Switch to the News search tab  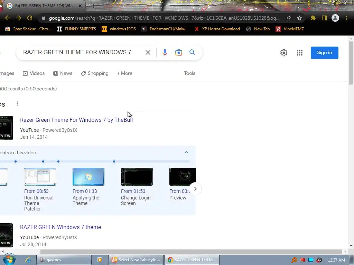[63, 73]
